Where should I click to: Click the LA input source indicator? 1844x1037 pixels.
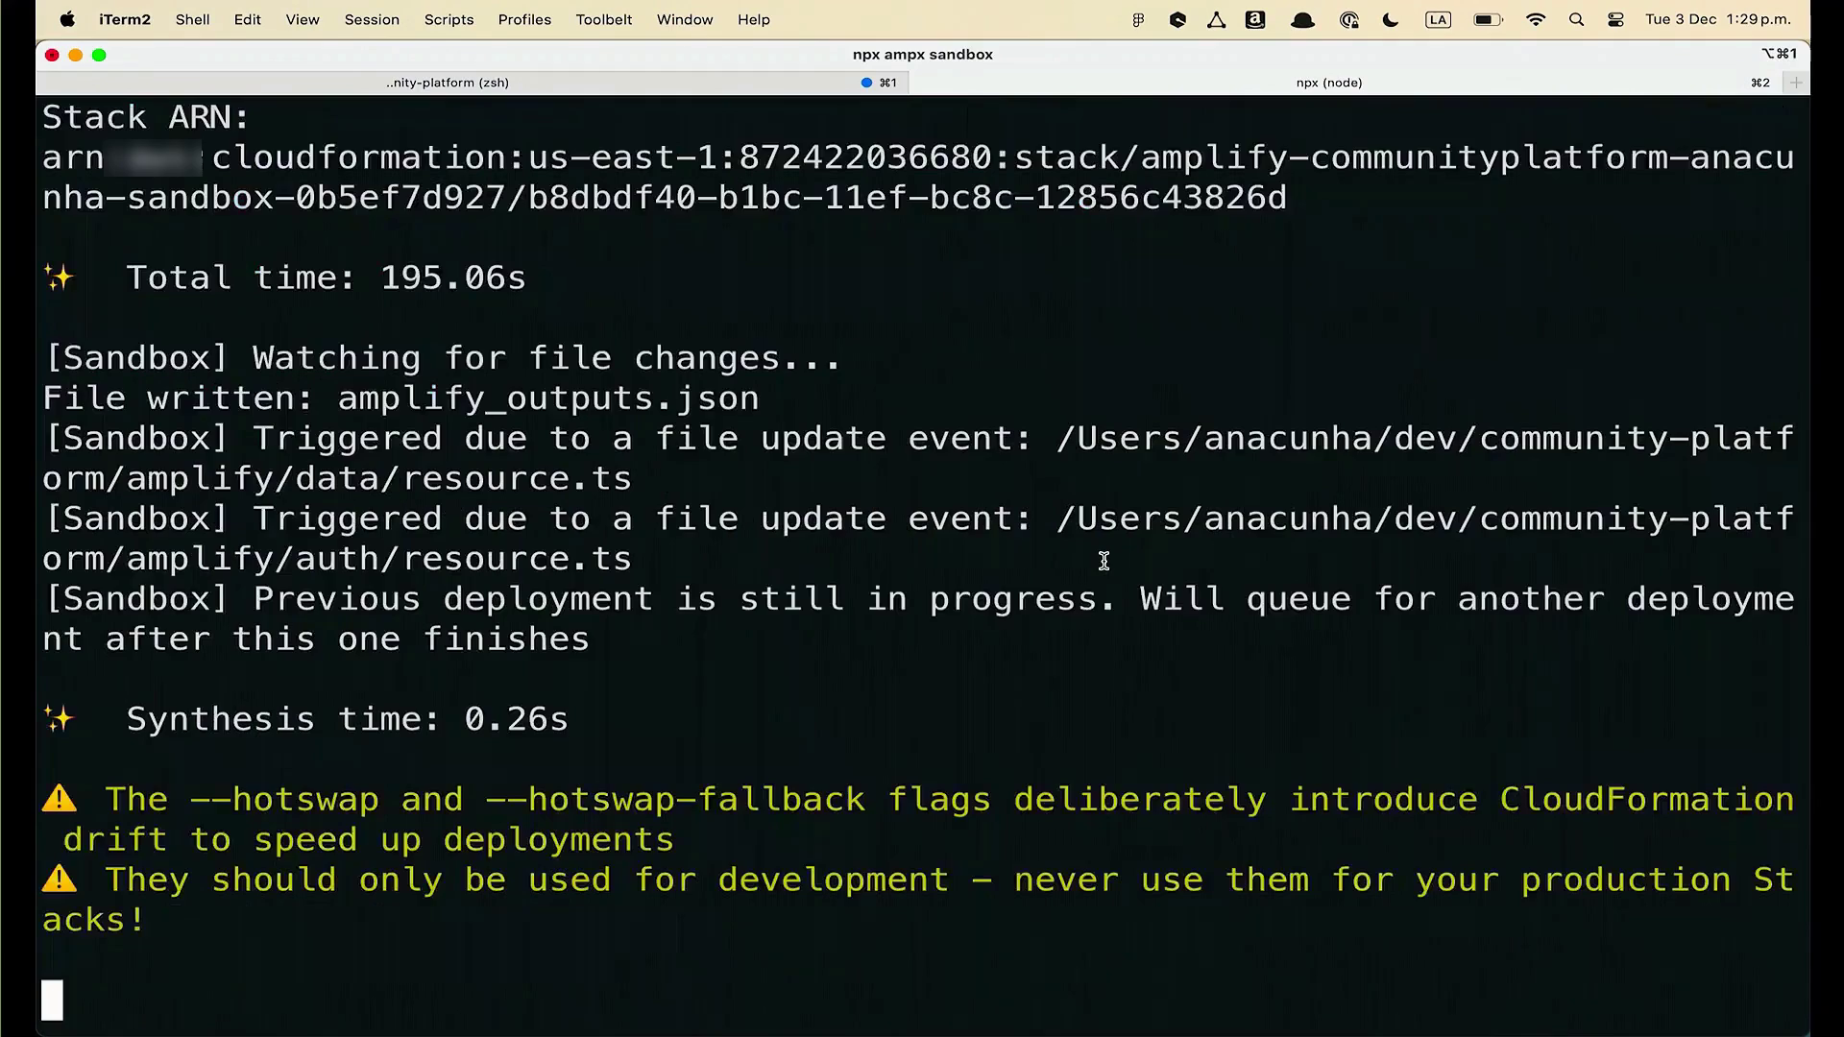(1438, 19)
